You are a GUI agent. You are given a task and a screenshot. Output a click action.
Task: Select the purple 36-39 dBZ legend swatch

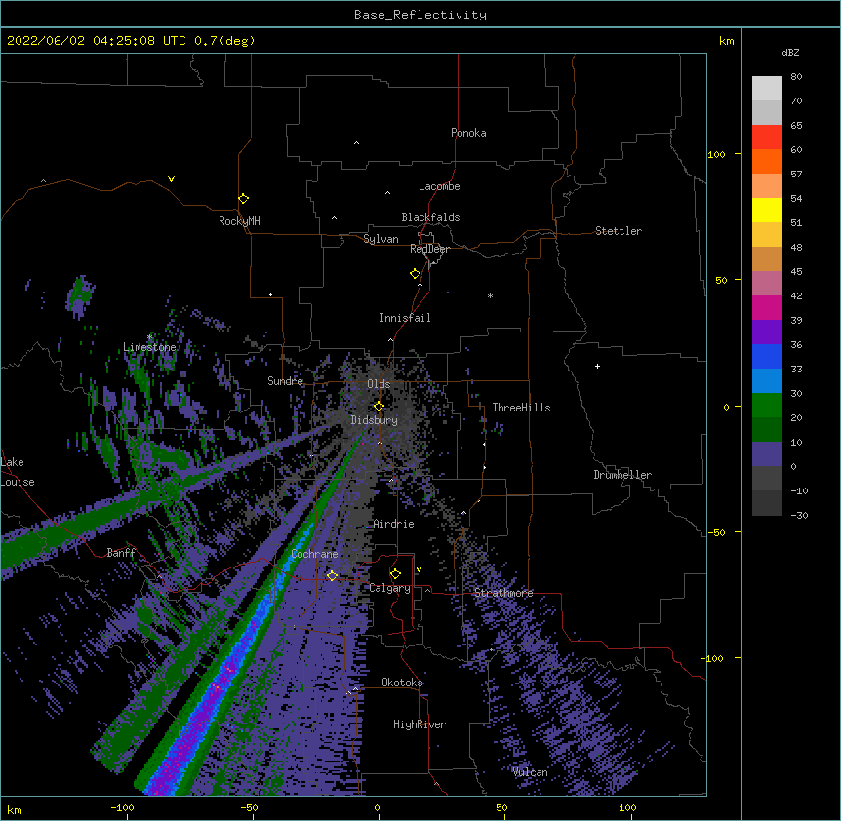tap(767, 332)
